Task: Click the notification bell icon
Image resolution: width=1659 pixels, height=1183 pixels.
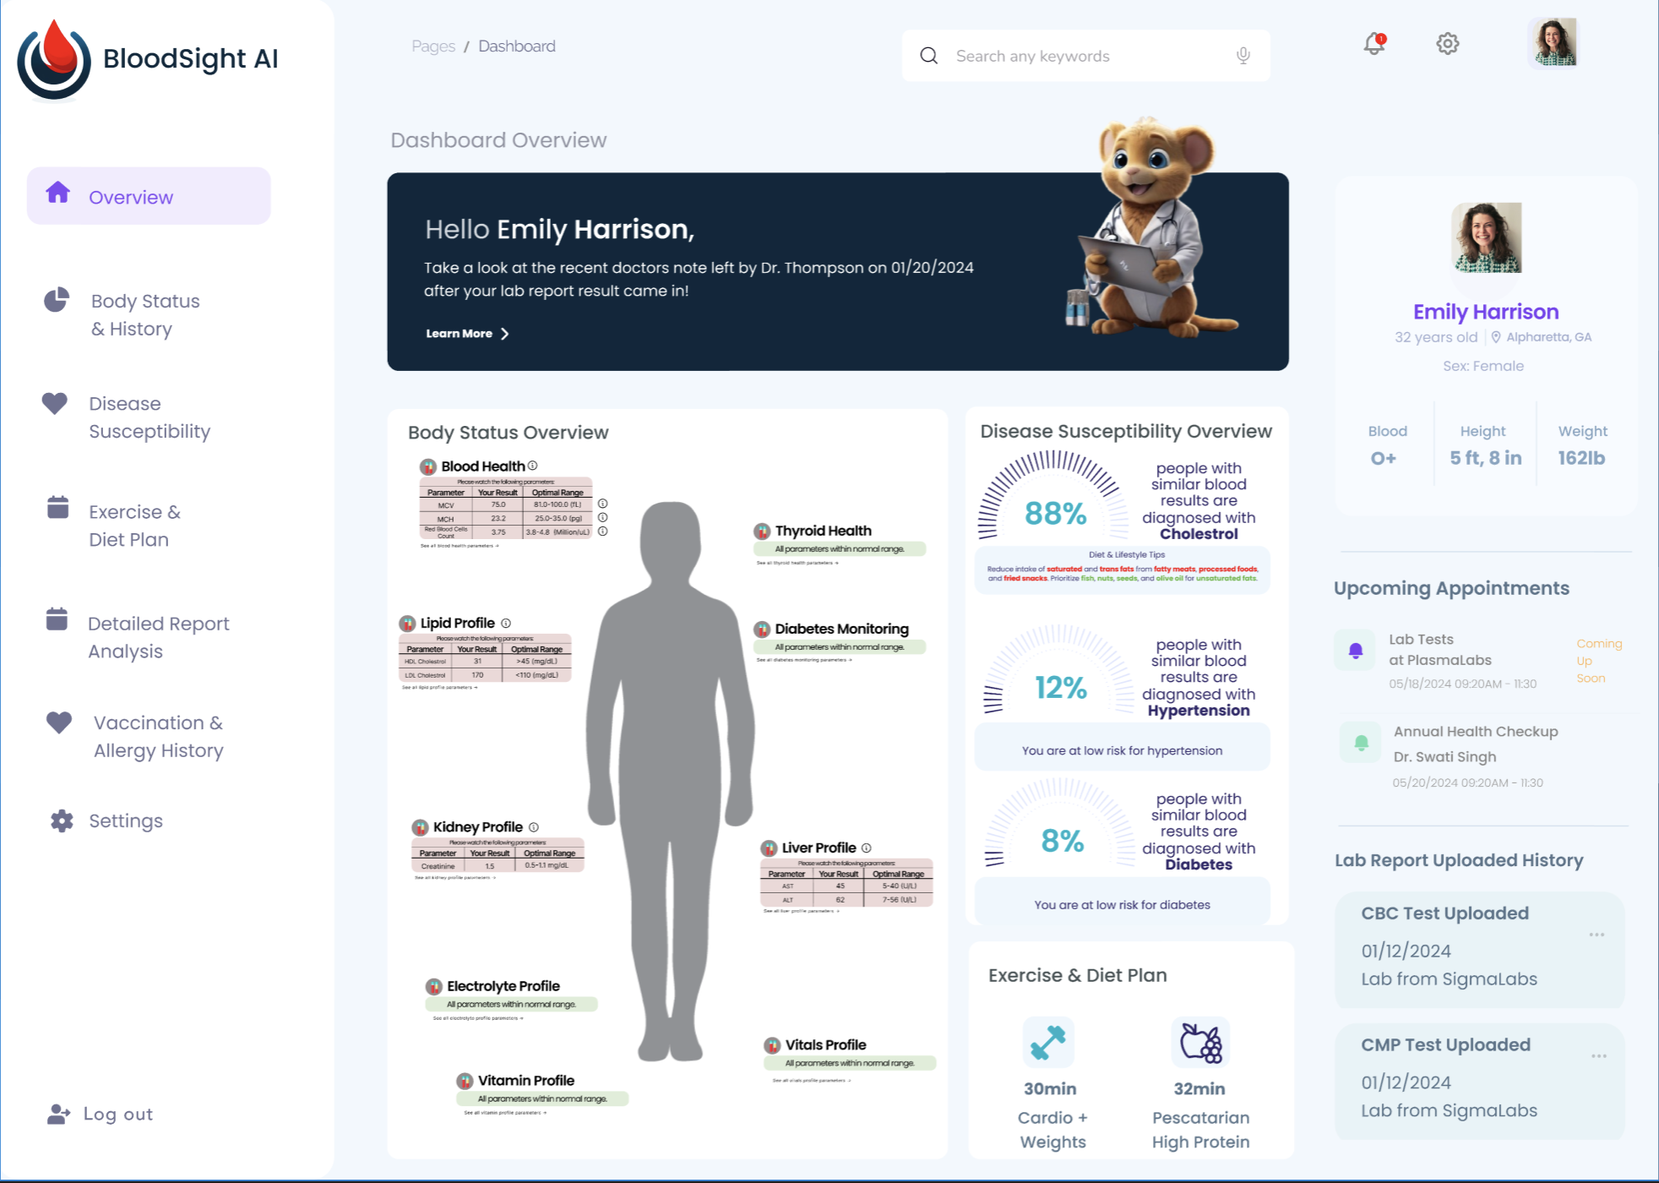Action: click(1374, 44)
